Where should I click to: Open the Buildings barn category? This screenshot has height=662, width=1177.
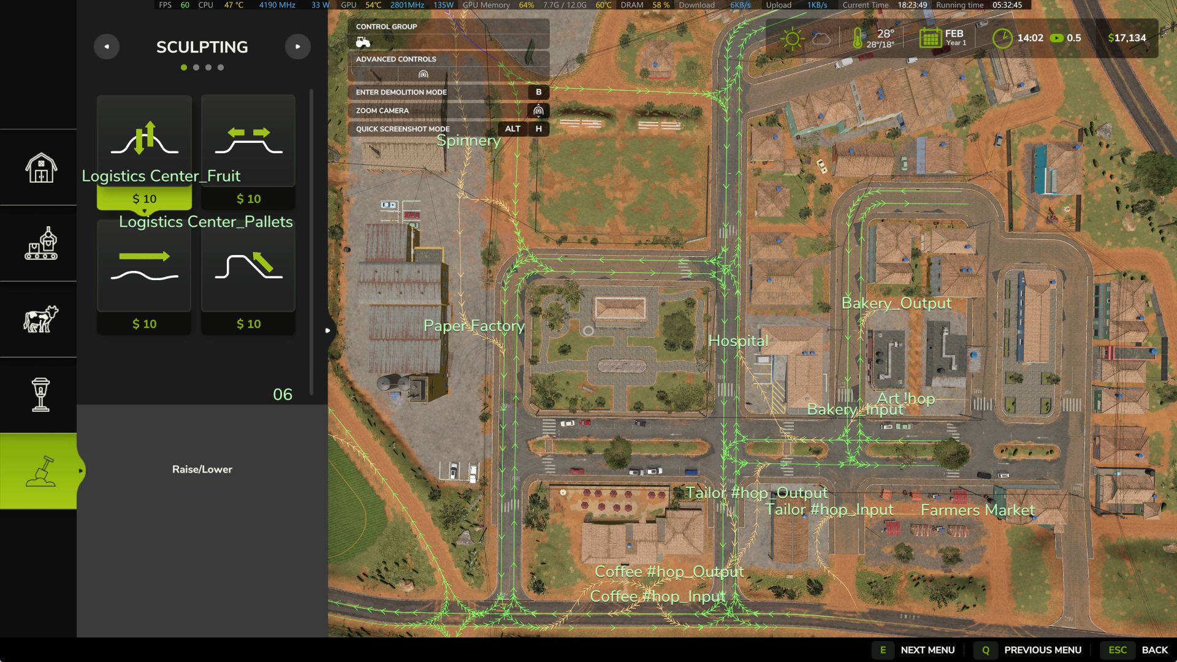pos(40,167)
